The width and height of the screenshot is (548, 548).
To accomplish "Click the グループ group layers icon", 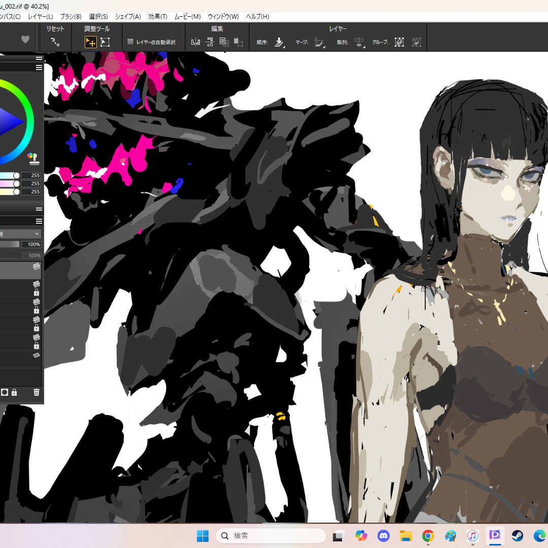I will click(x=399, y=42).
